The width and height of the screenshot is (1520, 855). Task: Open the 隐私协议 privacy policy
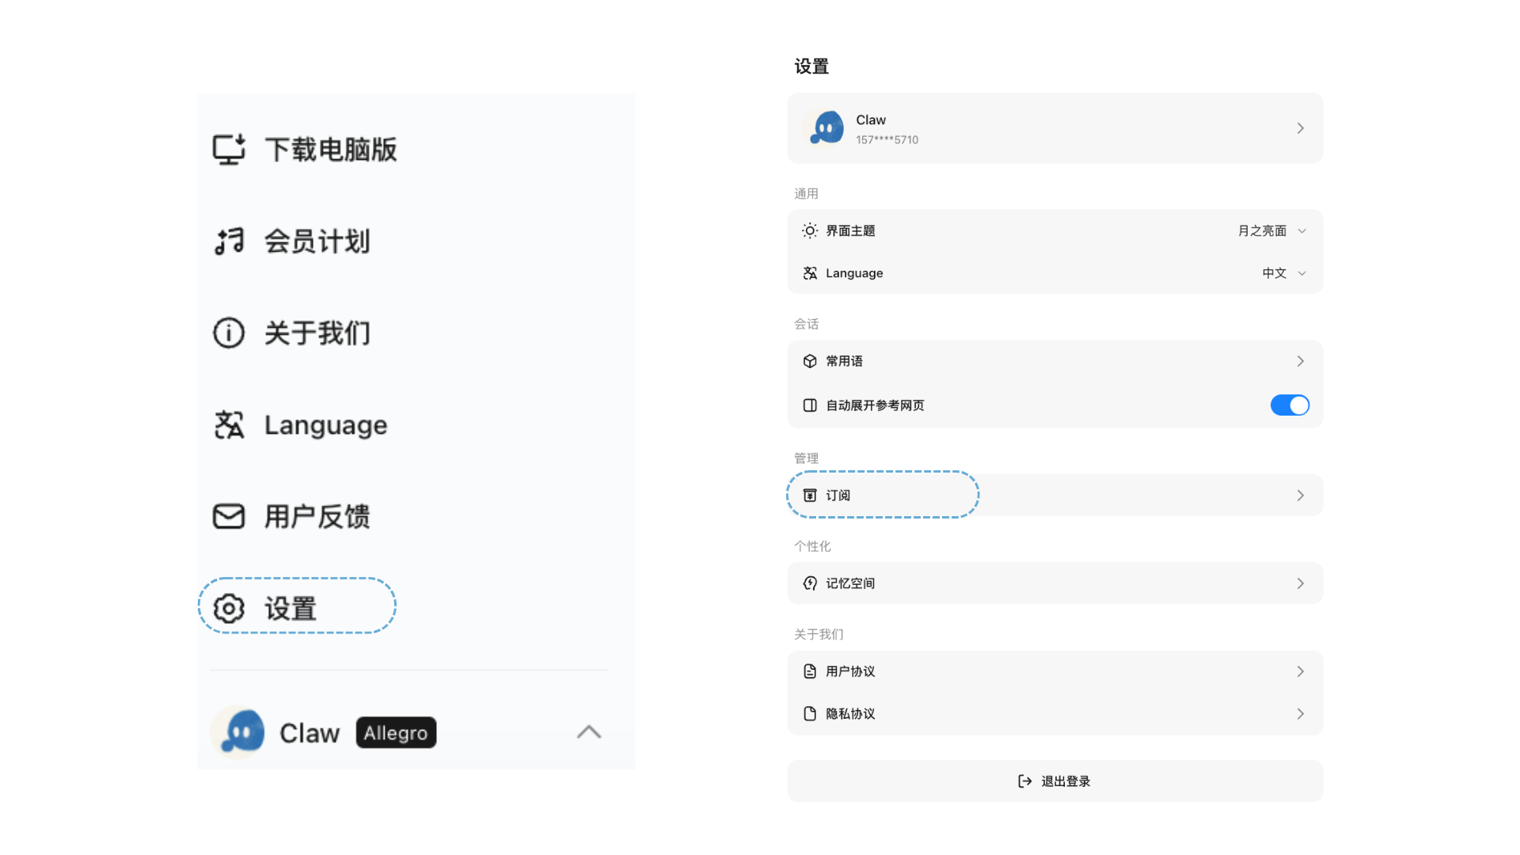coord(1053,713)
